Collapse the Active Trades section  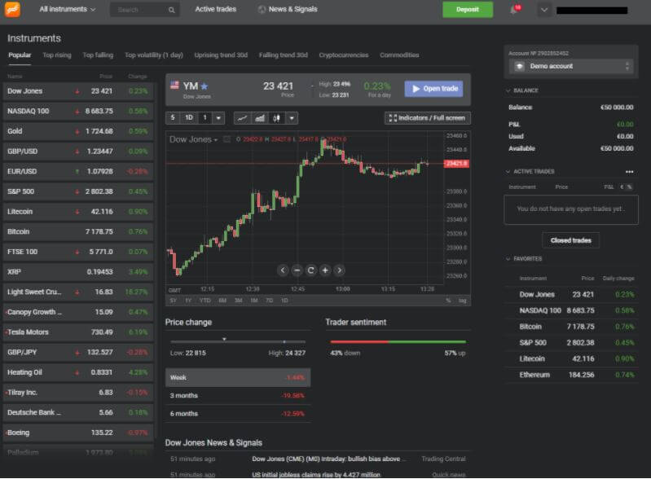click(x=530, y=172)
